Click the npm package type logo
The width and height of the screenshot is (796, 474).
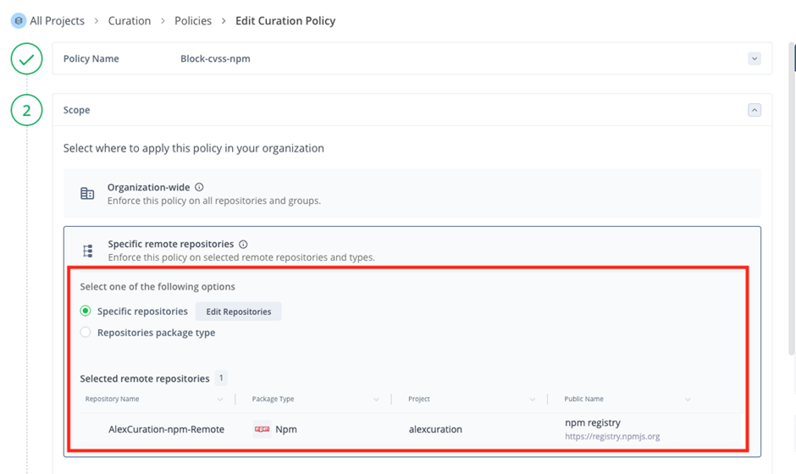pos(263,429)
